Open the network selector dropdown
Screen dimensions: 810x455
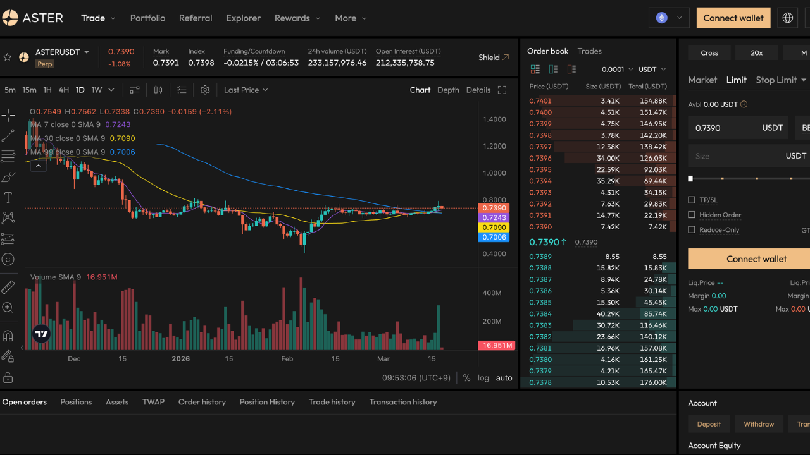pyautogui.click(x=669, y=18)
